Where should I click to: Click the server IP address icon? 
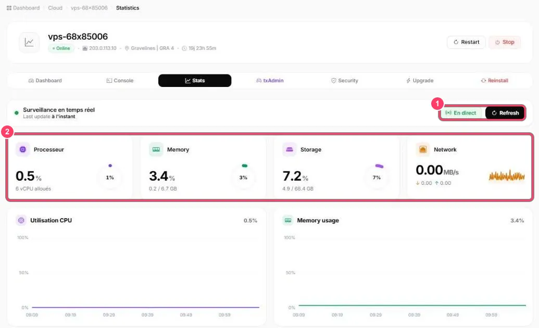point(85,48)
